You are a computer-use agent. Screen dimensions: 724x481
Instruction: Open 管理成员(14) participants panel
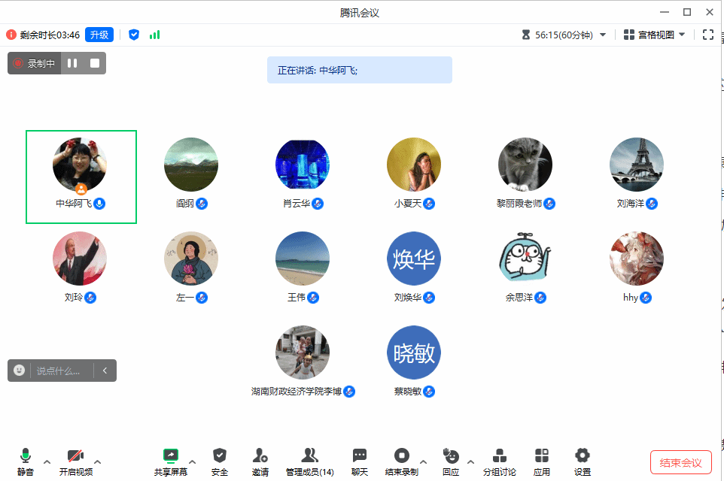click(x=309, y=461)
